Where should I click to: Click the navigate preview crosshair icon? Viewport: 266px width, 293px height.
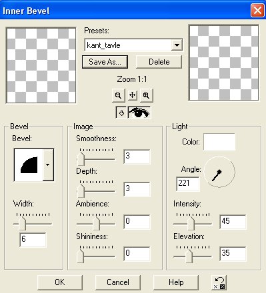click(132, 95)
